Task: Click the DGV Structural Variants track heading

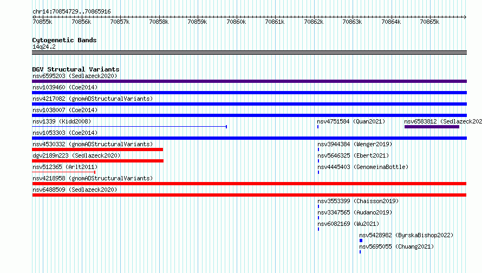Action: point(76,69)
